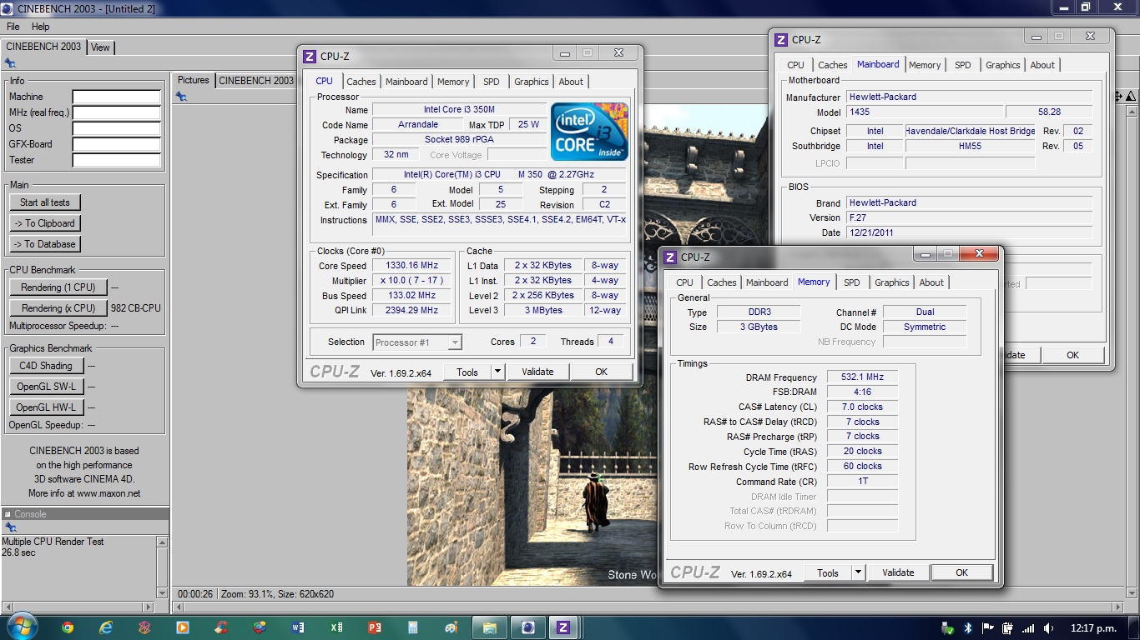Click the Z icon in the CPU tab window title bar
This screenshot has height=640, width=1140.
point(310,57)
